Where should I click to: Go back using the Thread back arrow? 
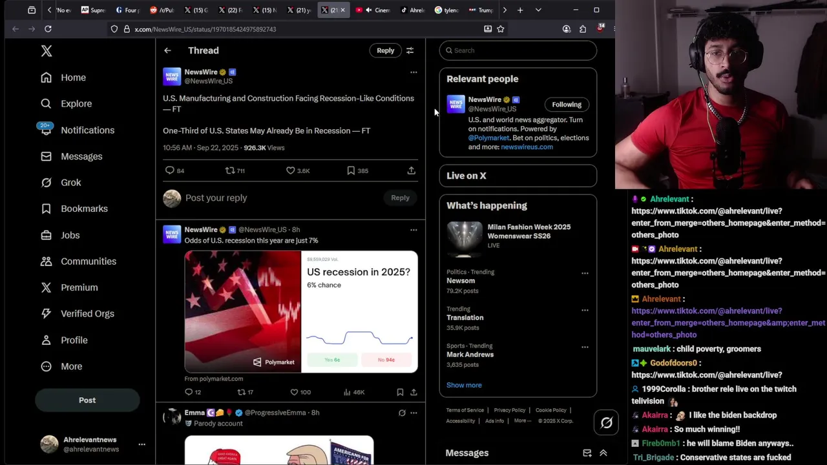tap(167, 50)
